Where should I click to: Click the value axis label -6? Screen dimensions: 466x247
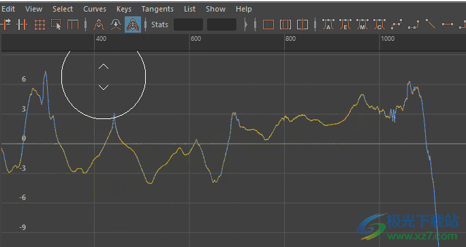pos(22,198)
